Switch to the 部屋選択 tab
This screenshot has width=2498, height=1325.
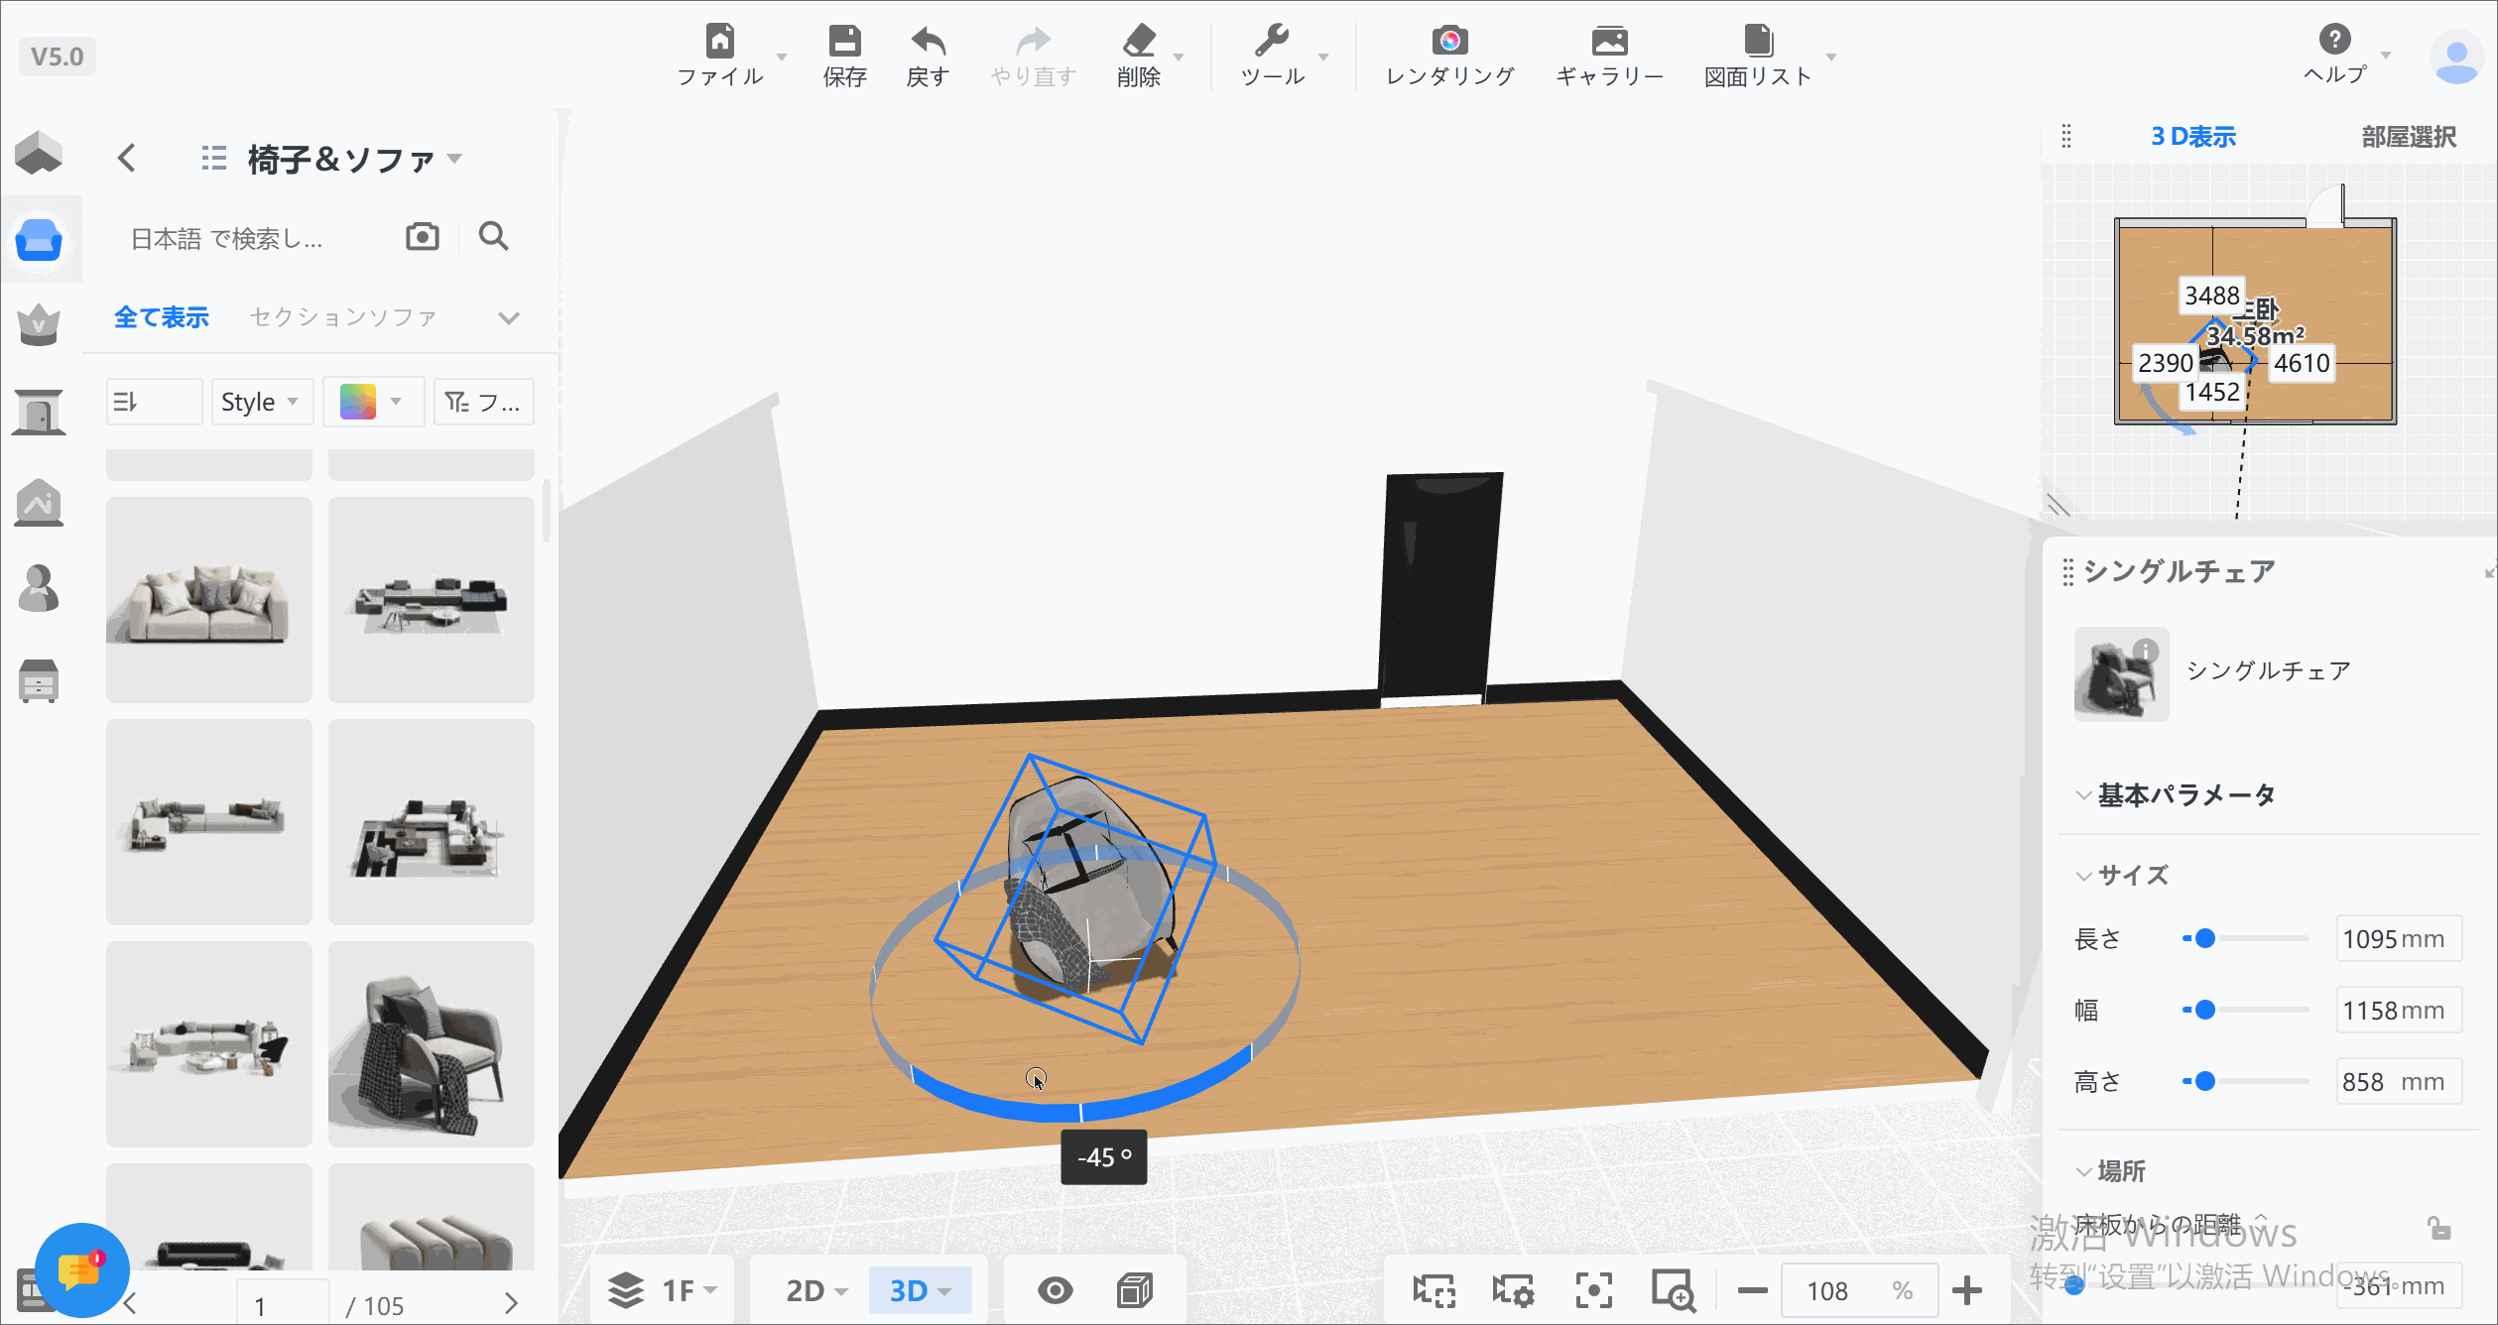click(x=2409, y=137)
